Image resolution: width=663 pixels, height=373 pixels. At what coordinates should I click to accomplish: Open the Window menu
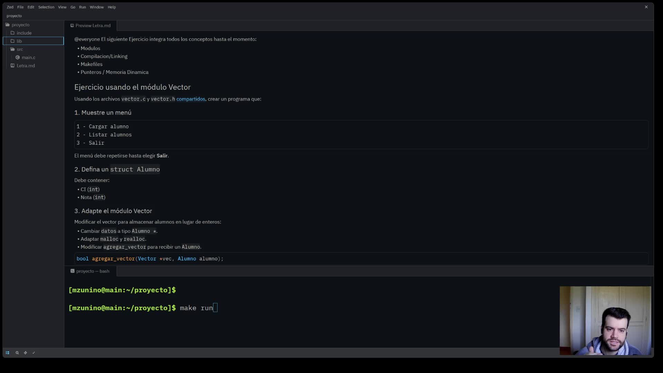click(x=97, y=7)
